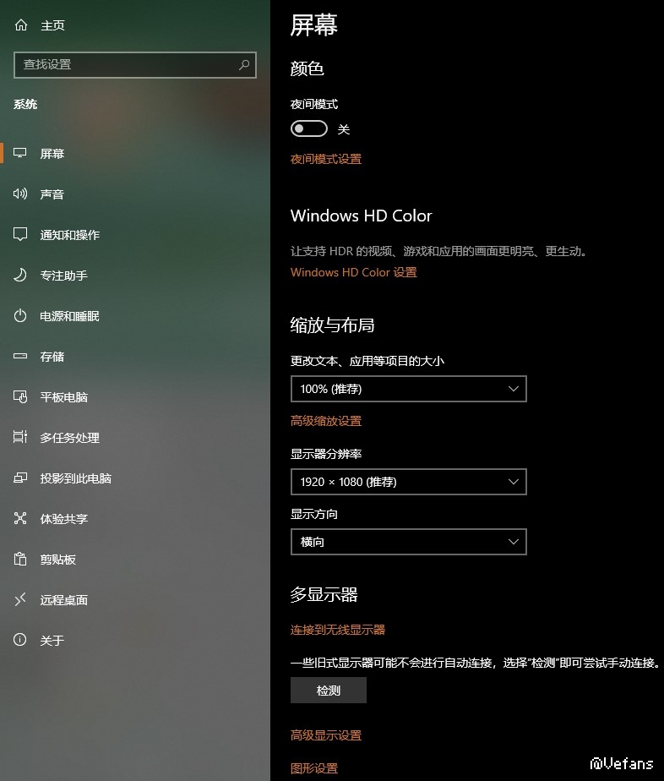Open Sound settings via the speaker icon
Viewport: 664px width, 781px height.
point(20,194)
